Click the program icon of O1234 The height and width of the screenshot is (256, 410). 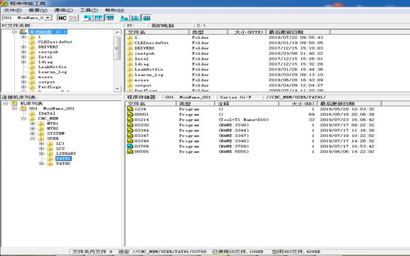tap(130, 109)
